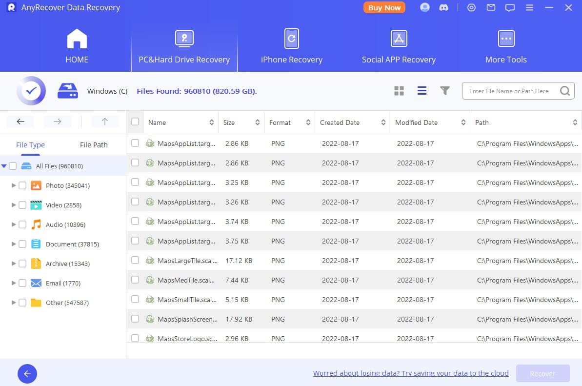Open user account profile icon

pyautogui.click(x=425, y=8)
